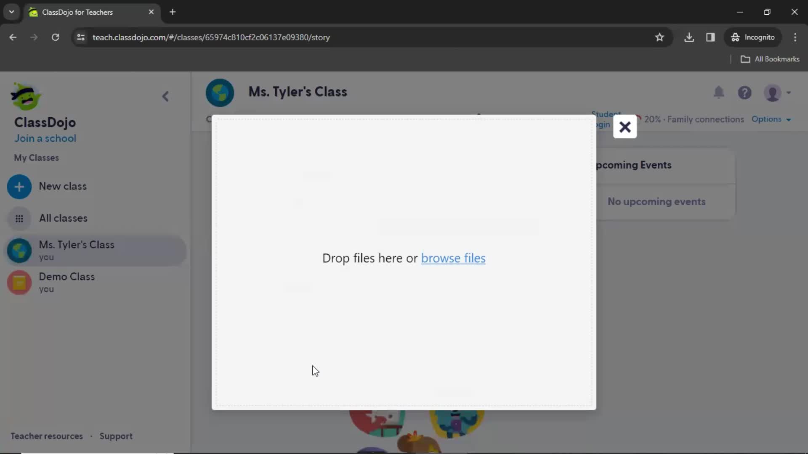Click the profile account dropdown arrow
Image resolution: width=808 pixels, height=454 pixels.
coord(789,92)
